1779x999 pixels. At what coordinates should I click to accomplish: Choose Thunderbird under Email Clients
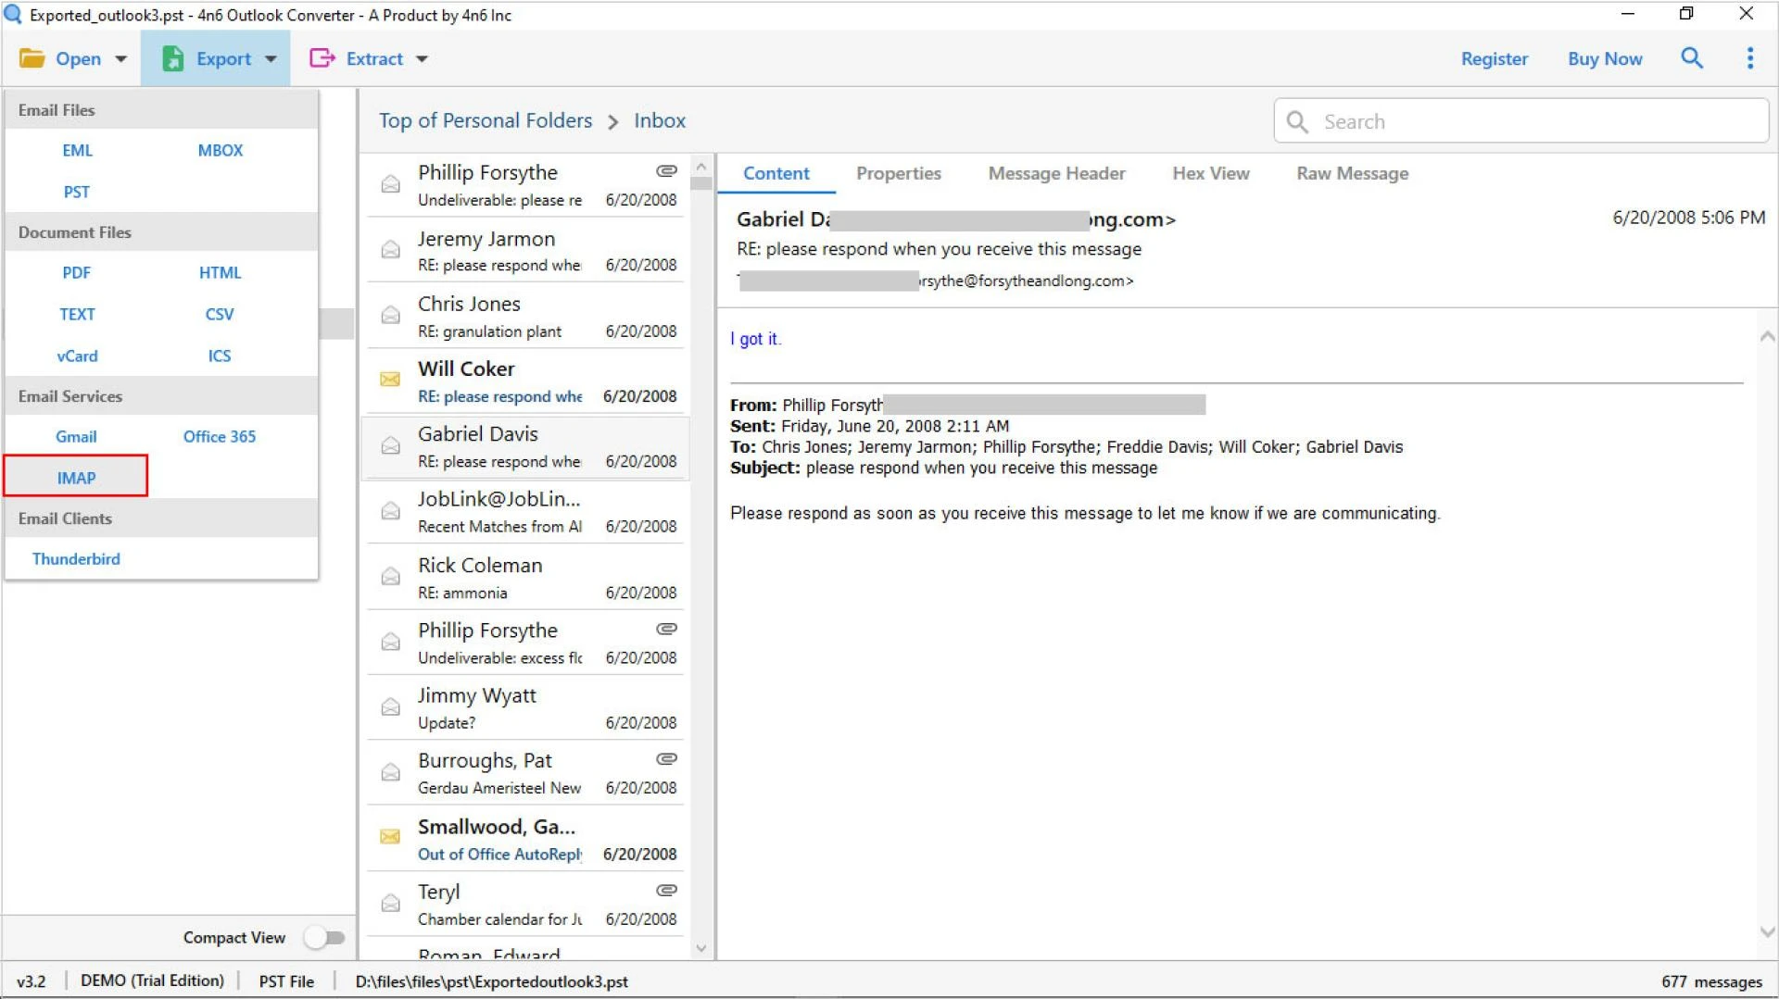coord(76,558)
